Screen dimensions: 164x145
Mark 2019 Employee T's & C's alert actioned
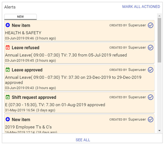(x=151, y=119)
